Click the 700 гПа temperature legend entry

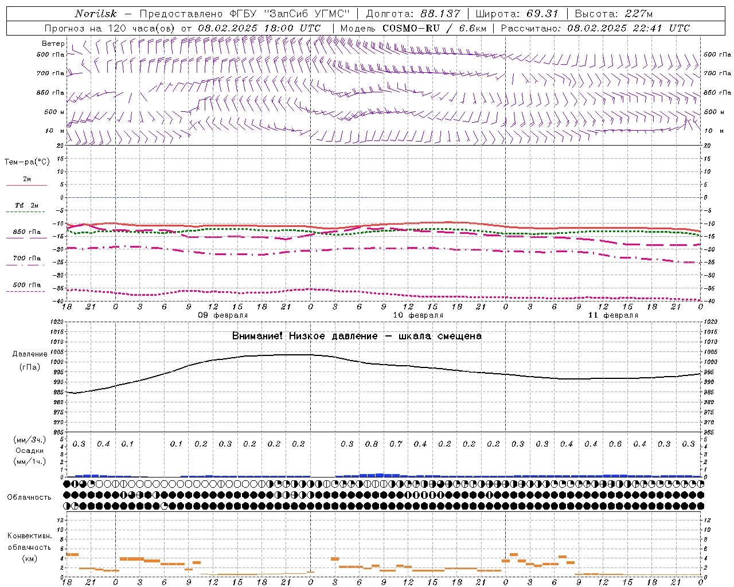point(26,259)
